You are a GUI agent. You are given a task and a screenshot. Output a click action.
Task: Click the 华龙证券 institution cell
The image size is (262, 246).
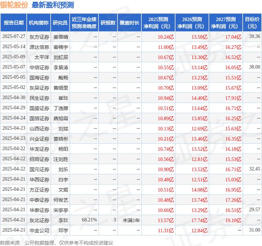click(39, 149)
